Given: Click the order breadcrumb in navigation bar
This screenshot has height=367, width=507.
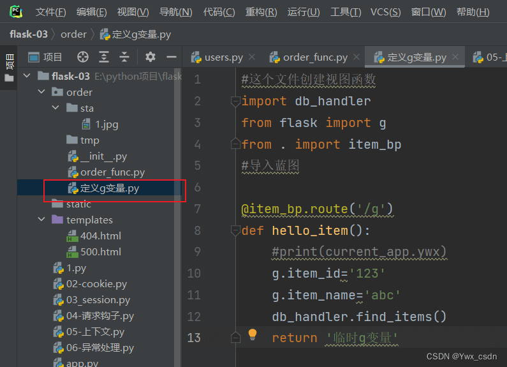Looking at the screenshot, I should [73, 34].
